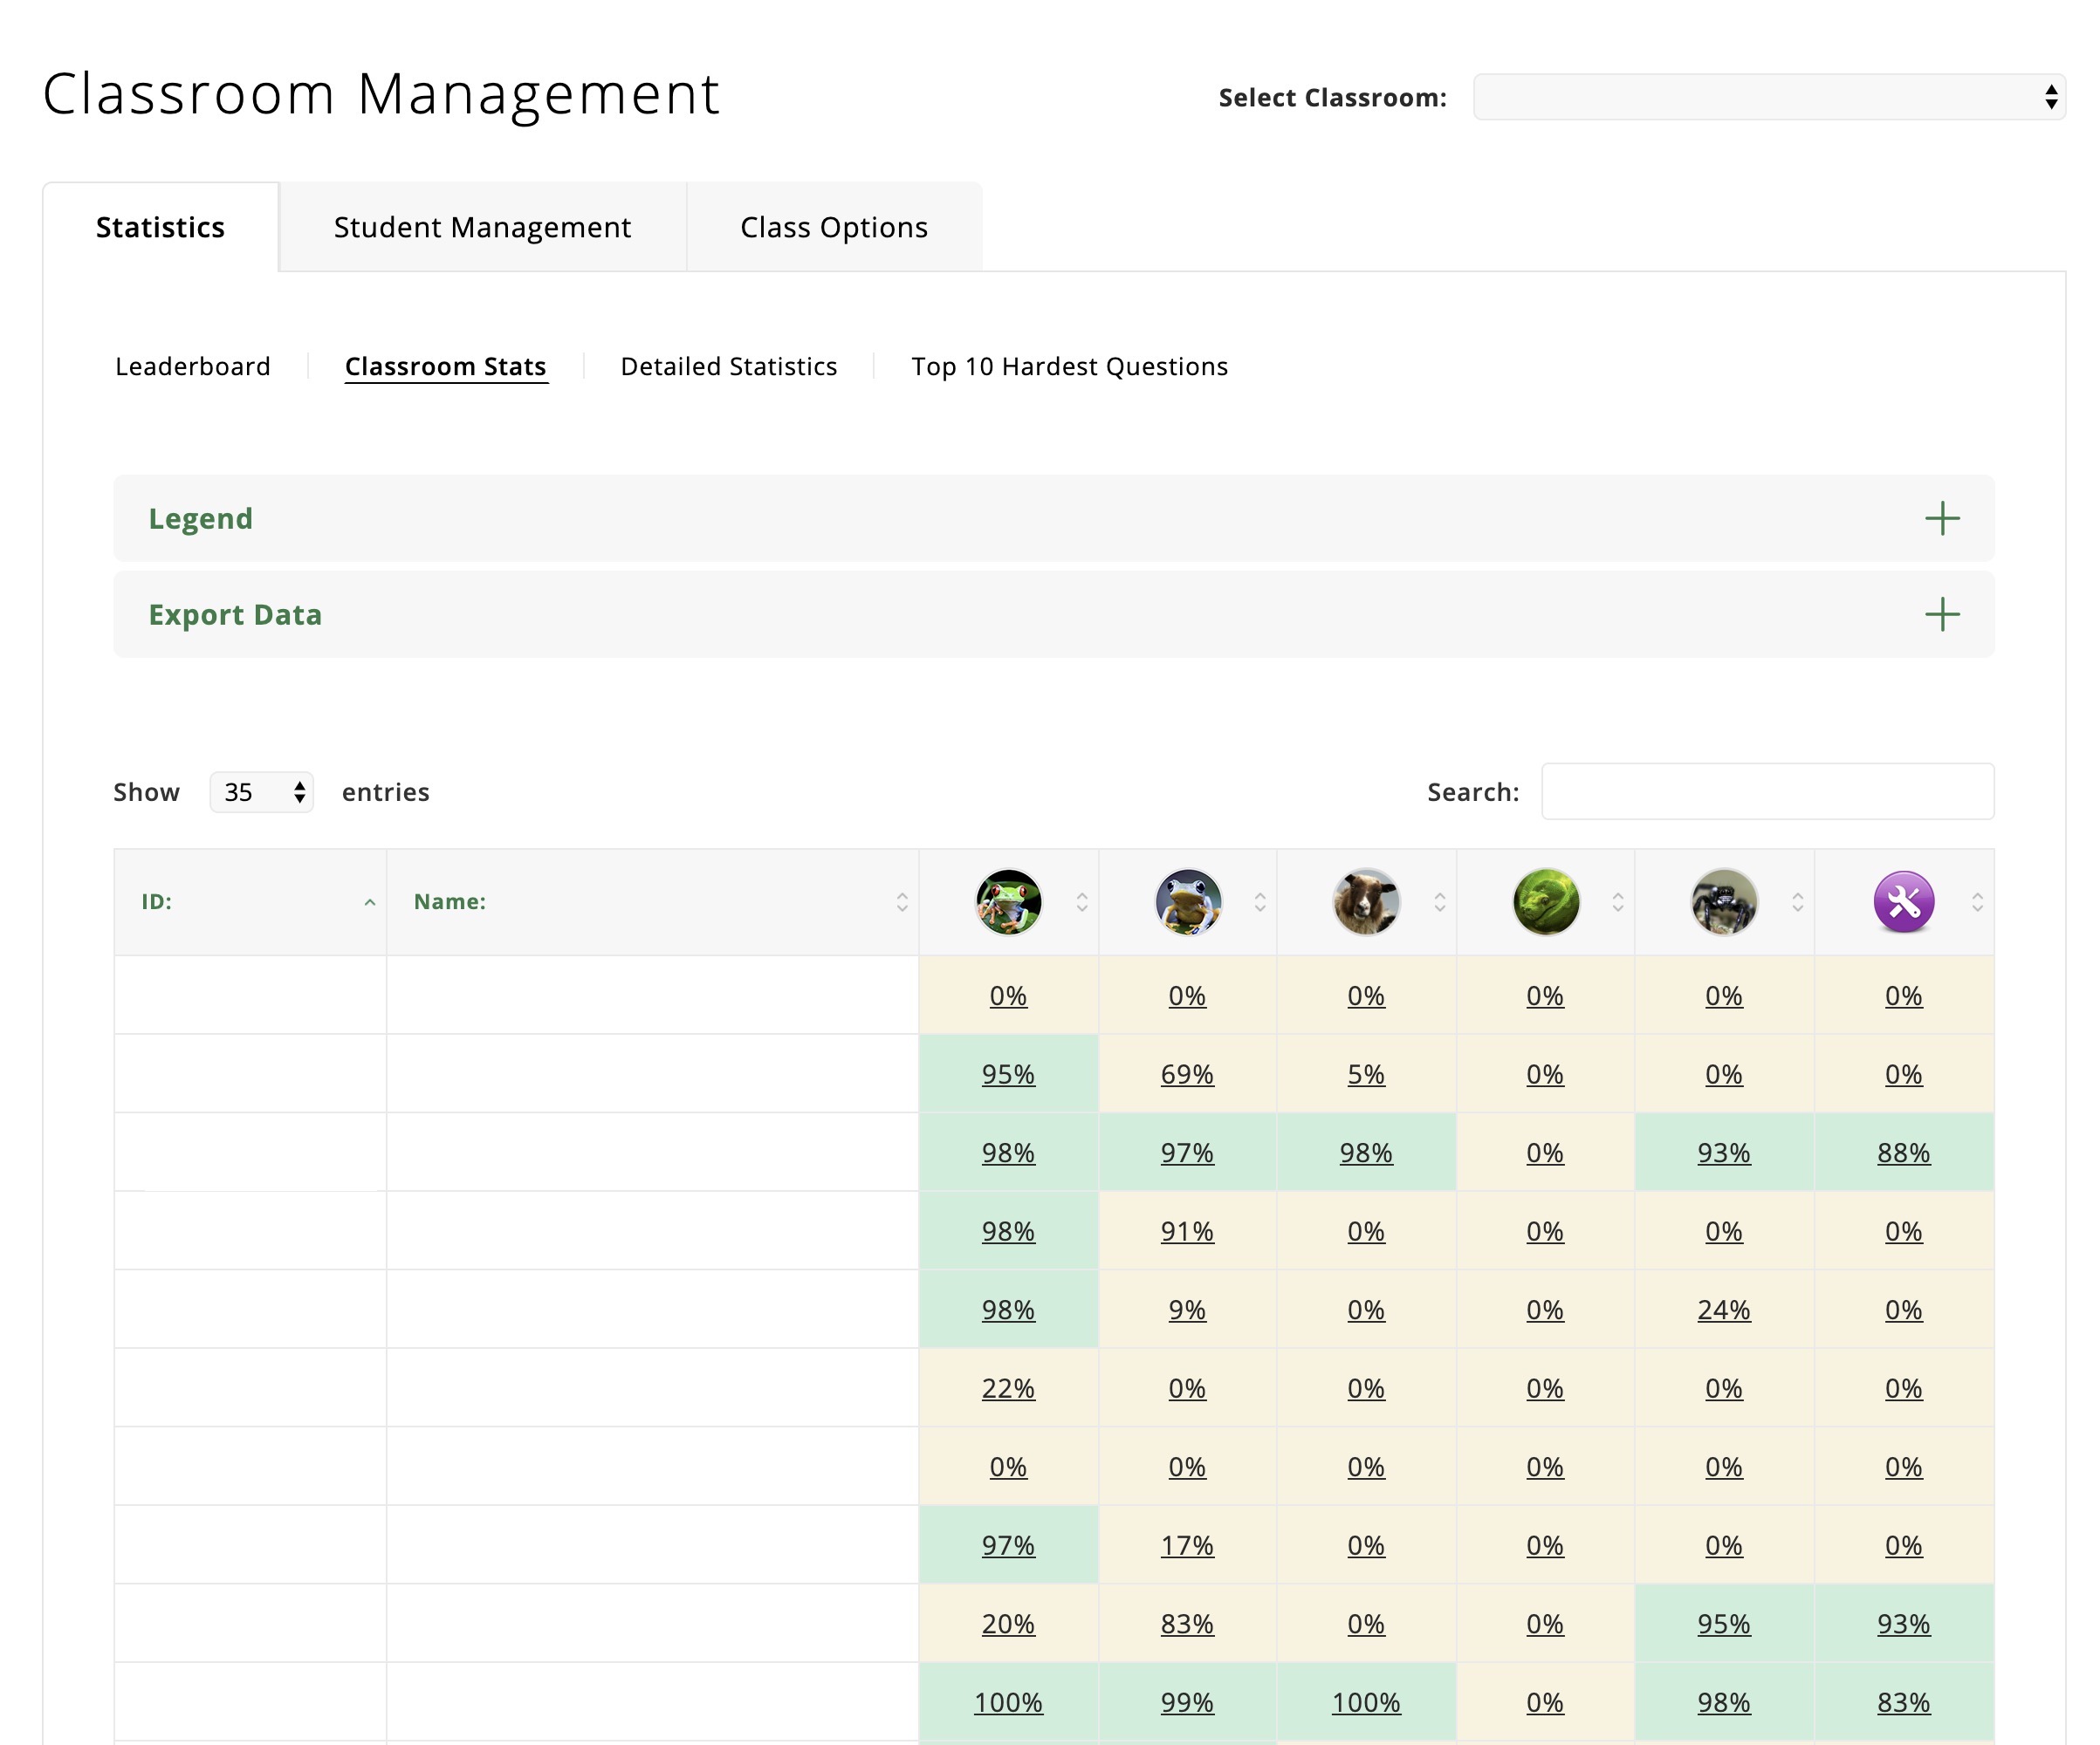Go to Top 10 Hardest Questions
Screen dimensions: 2100x1745
[1069, 366]
